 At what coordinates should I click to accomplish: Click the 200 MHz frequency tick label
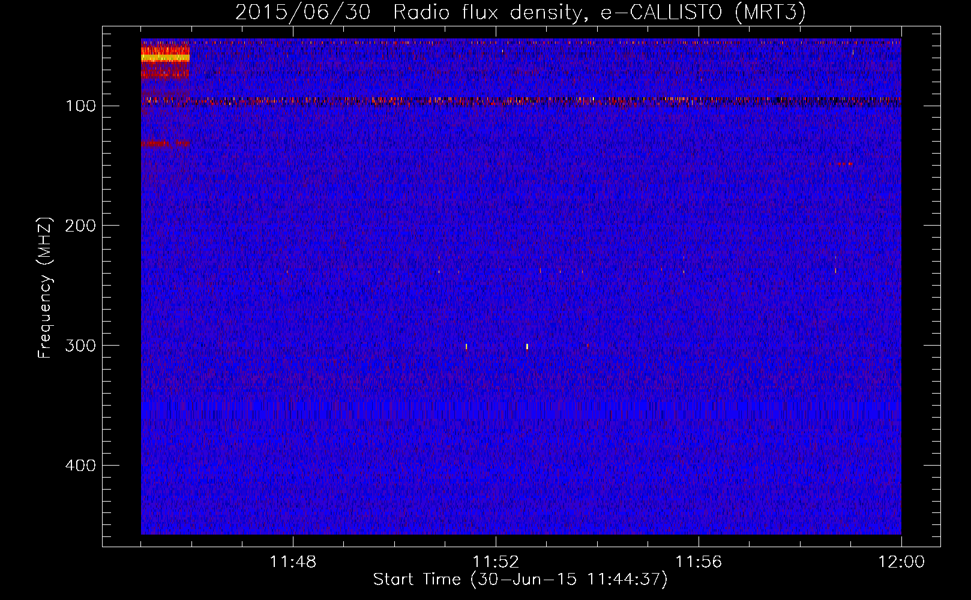tap(80, 226)
